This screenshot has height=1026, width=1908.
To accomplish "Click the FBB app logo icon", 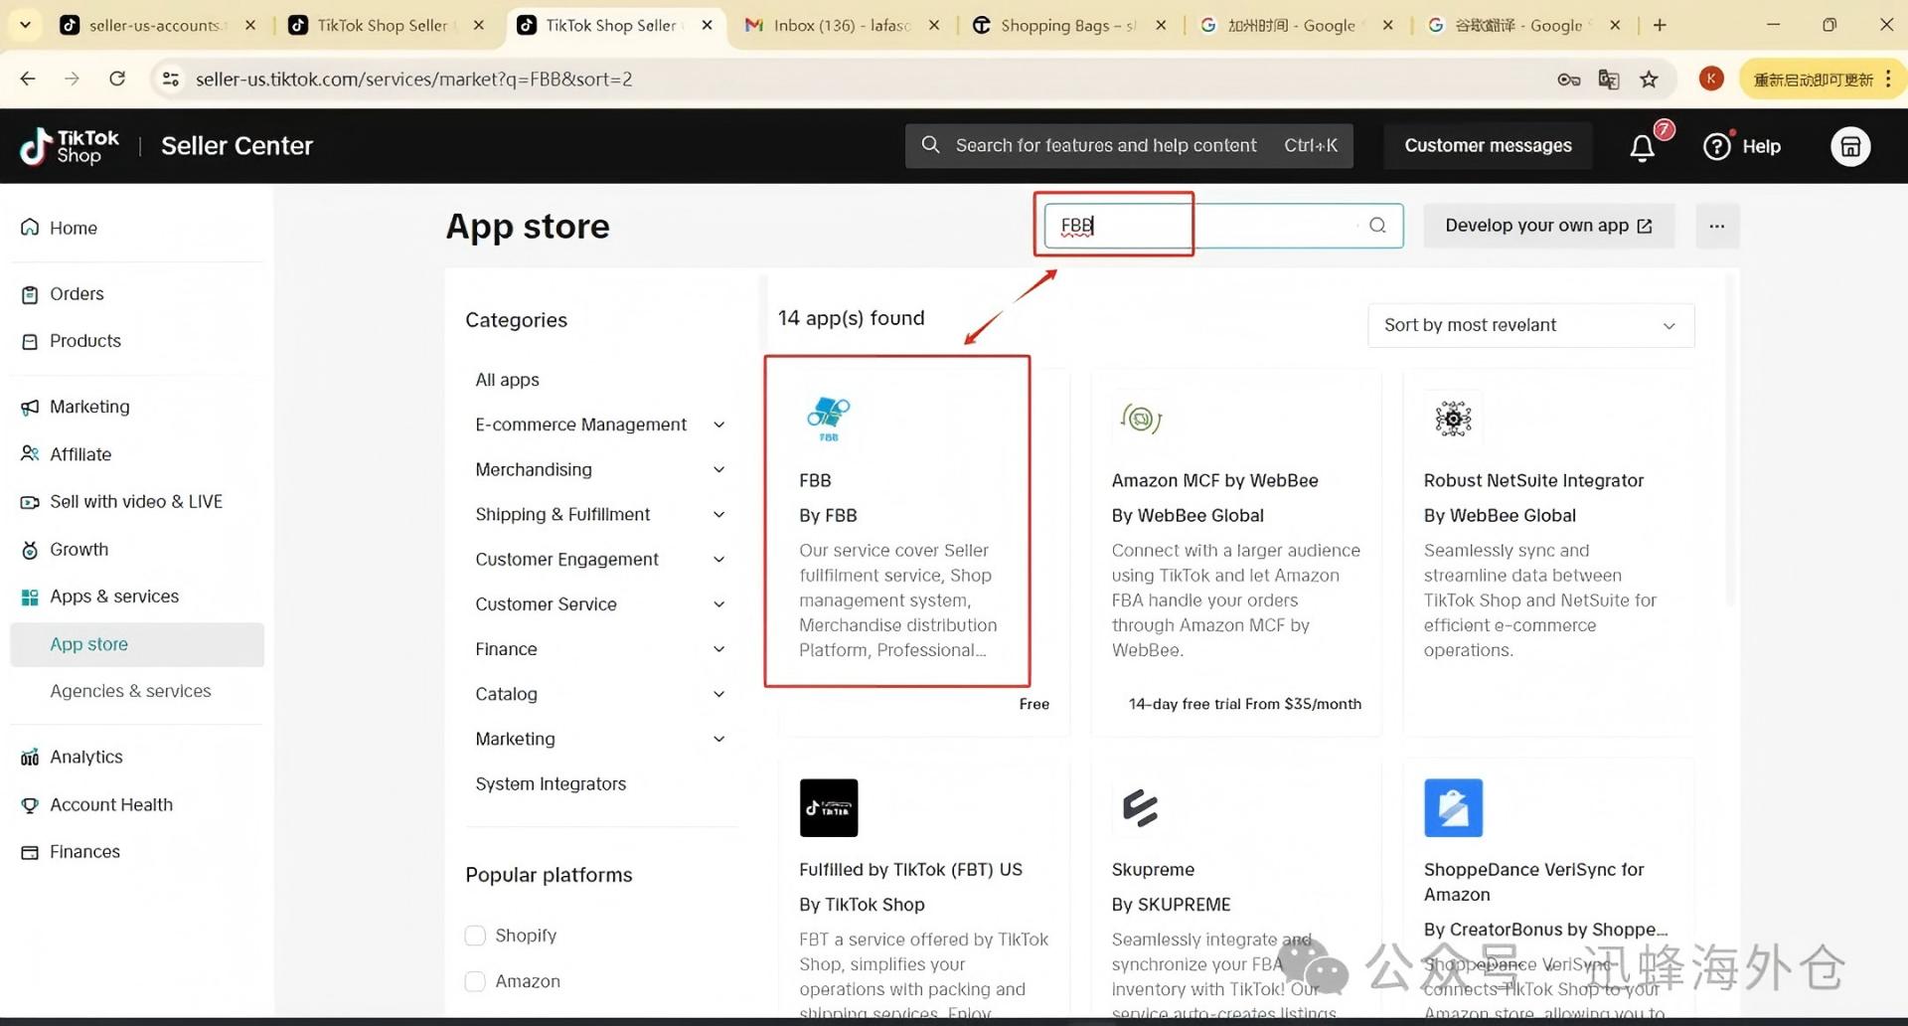I will click(x=828, y=419).
